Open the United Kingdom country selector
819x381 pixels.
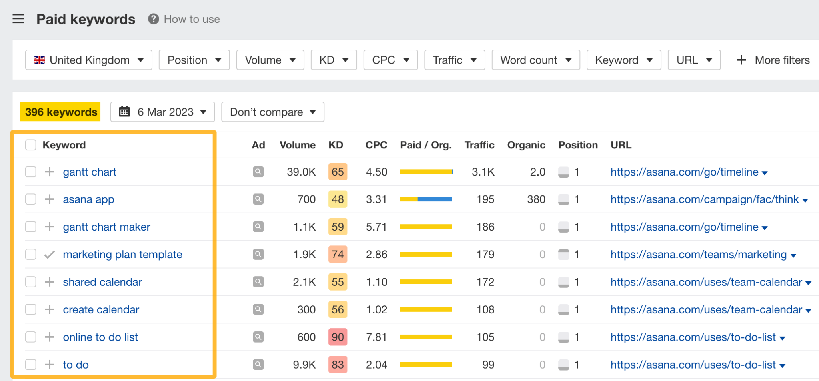[x=88, y=60]
